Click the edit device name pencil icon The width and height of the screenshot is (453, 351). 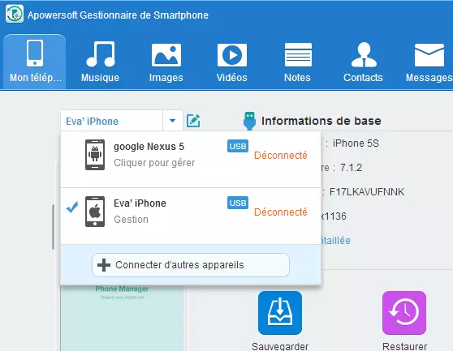(x=193, y=121)
